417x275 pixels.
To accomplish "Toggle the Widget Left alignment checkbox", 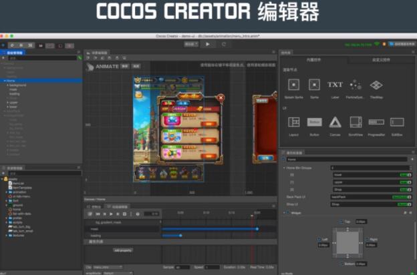I will coord(319,240).
